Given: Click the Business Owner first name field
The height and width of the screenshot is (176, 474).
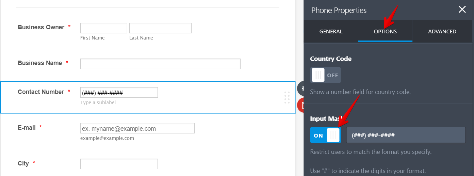Looking at the screenshot, I should (103, 28).
